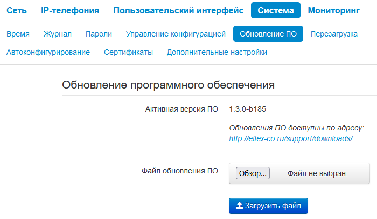This screenshot has height=219, width=377.
Task: Open Автоконфигурирование settings
Action: point(48,52)
